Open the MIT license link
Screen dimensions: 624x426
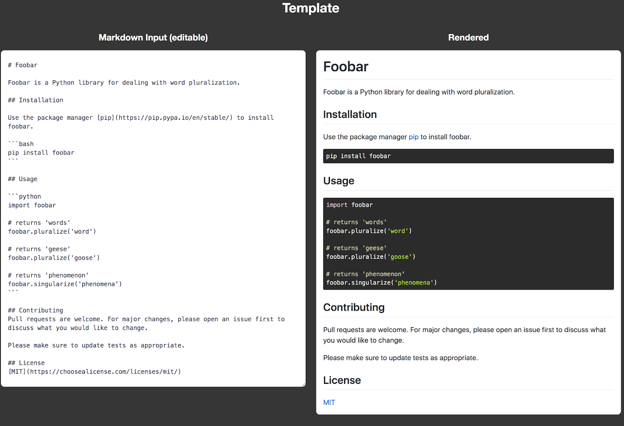click(329, 402)
